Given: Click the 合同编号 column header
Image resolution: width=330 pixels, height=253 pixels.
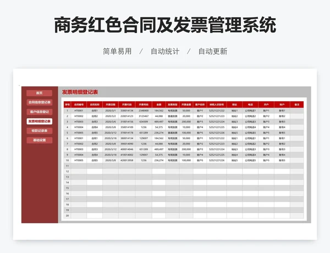Looking at the screenshot, I should coord(79,105).
